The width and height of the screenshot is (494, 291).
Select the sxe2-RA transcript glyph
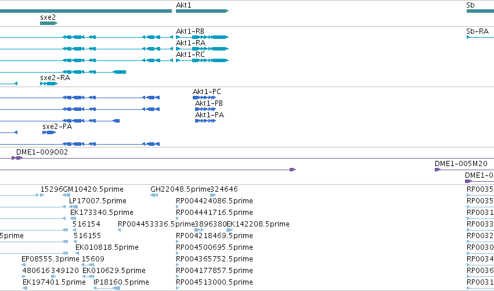click(49, 84)
